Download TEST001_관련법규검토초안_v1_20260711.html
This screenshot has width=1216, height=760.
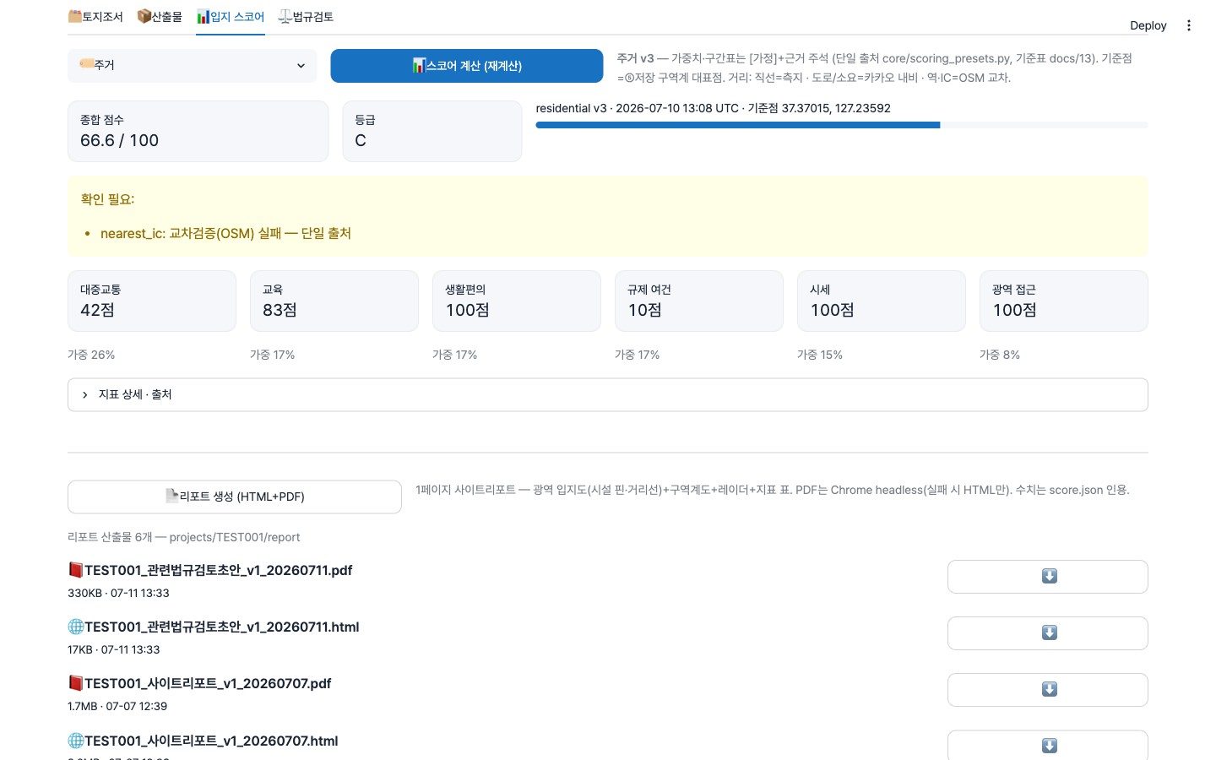[x=1048, y=633]
